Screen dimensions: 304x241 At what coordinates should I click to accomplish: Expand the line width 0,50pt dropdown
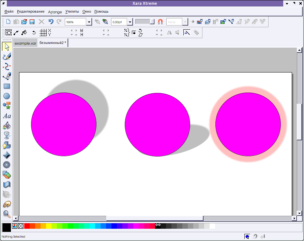point(130,22)
